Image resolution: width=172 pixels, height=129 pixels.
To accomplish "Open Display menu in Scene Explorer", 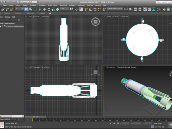I will tap(7, 17).
